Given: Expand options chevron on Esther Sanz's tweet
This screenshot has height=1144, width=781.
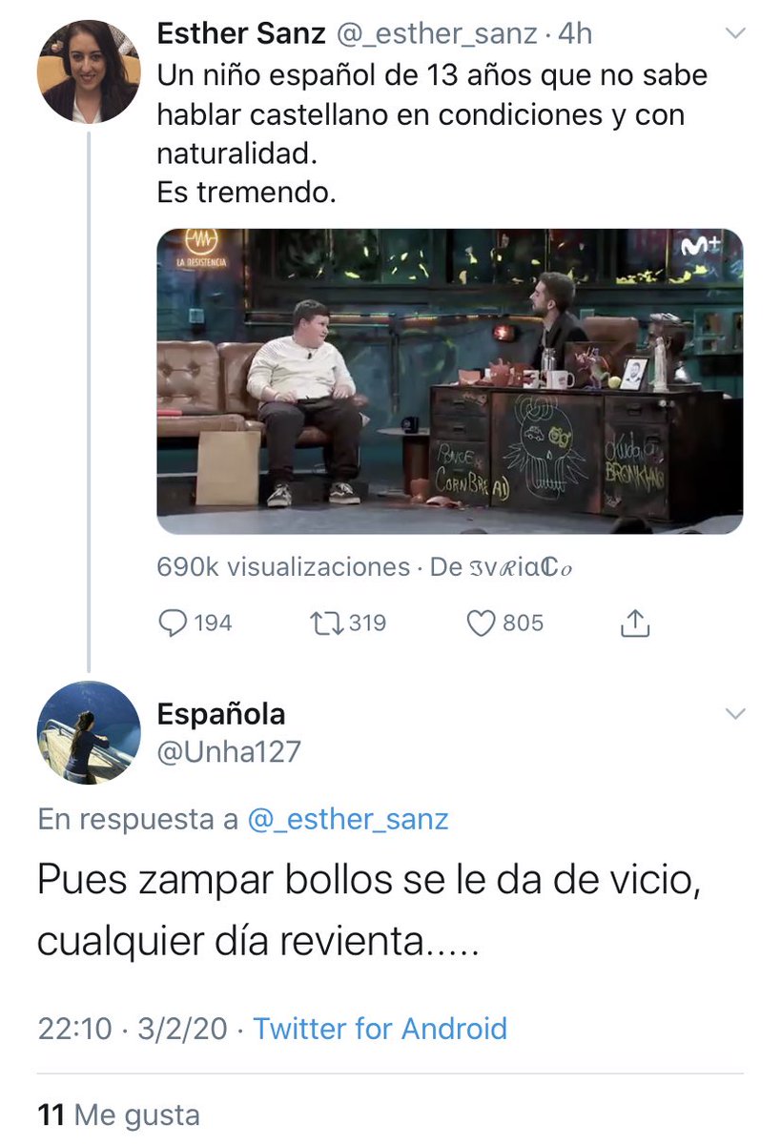Looking at the screenshot, I should click(x=735, y=34).
